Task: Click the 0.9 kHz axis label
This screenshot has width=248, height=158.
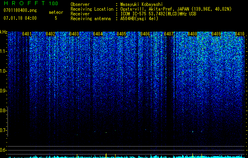Action: pyautogui.click(x=4, y=91)
